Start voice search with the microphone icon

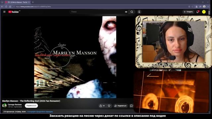click(x=139, y=12)
